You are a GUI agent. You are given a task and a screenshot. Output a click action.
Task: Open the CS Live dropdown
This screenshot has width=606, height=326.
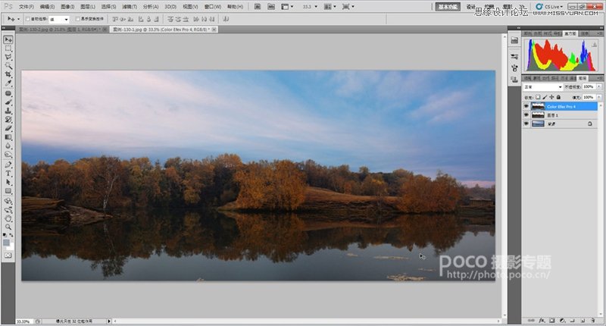click(549, 7)
